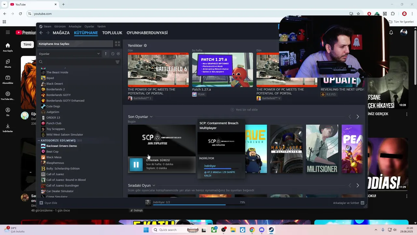Select Car Dealer Simulator entry

60,191
